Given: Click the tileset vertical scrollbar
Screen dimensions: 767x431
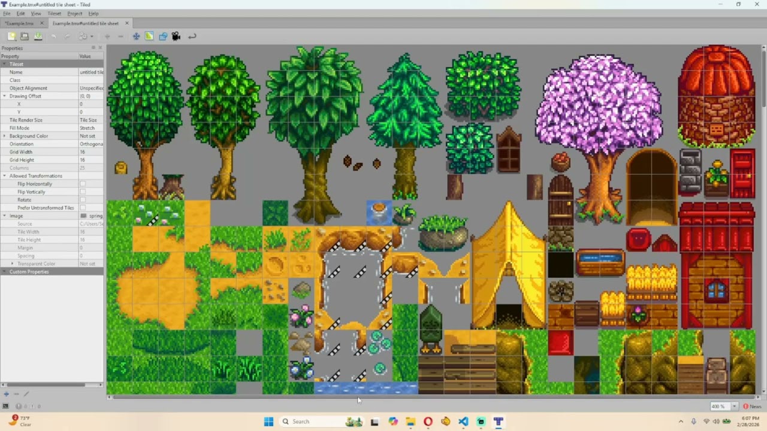Looking at the screenshot, I should point(764,219).
